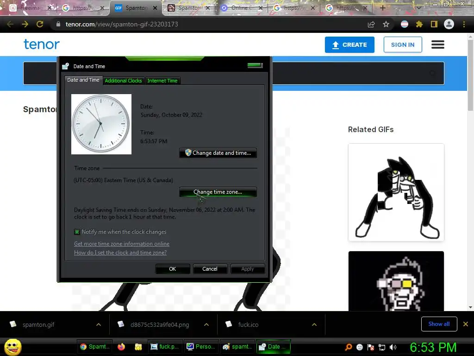Viewport: 474px width, 356px height.
Task: Bookmark this page with the star icon
Action: [386, 24]
